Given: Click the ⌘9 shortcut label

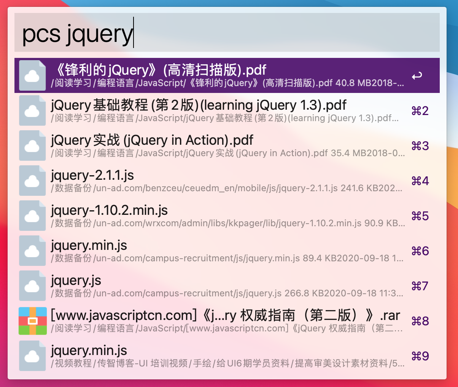Looking at the screenshot, I should (420, 356).
